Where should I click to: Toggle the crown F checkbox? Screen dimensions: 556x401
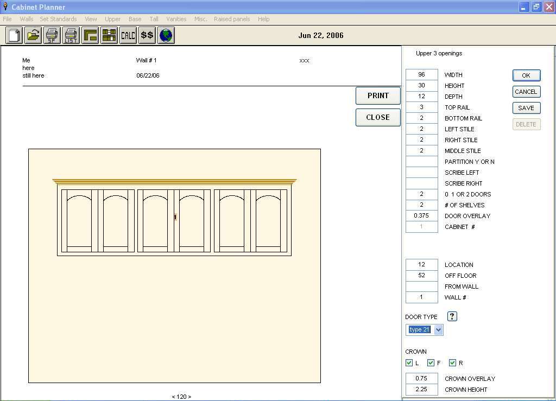431,362
